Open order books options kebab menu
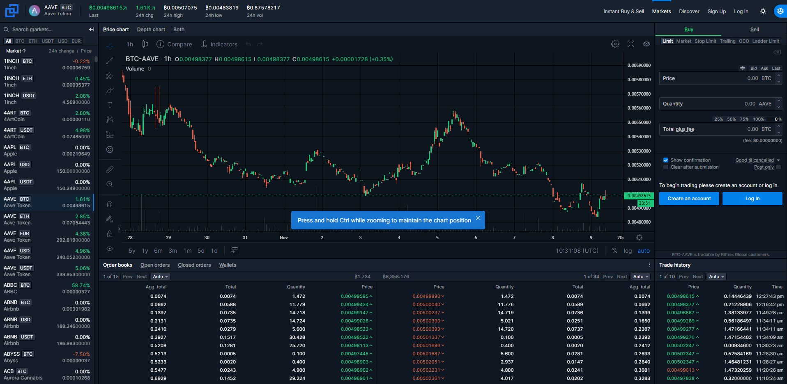Screen dimensions: 787x384 [x=649, y=265]
